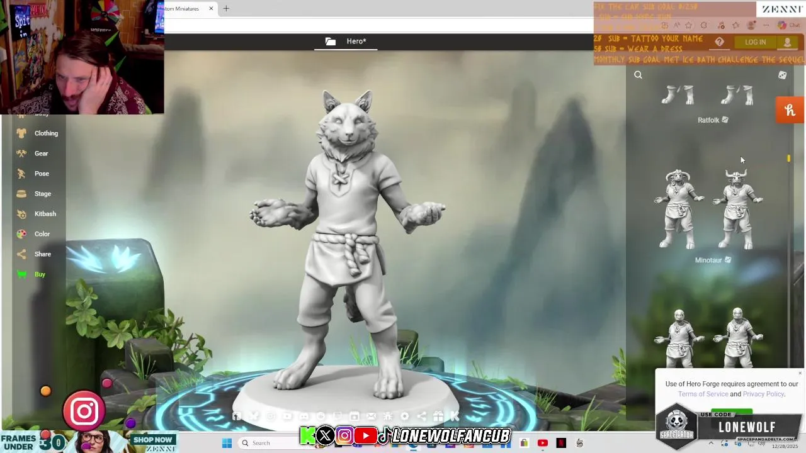Click the share icon in footer bar
The image size is (806, 453).
point(421,417)
